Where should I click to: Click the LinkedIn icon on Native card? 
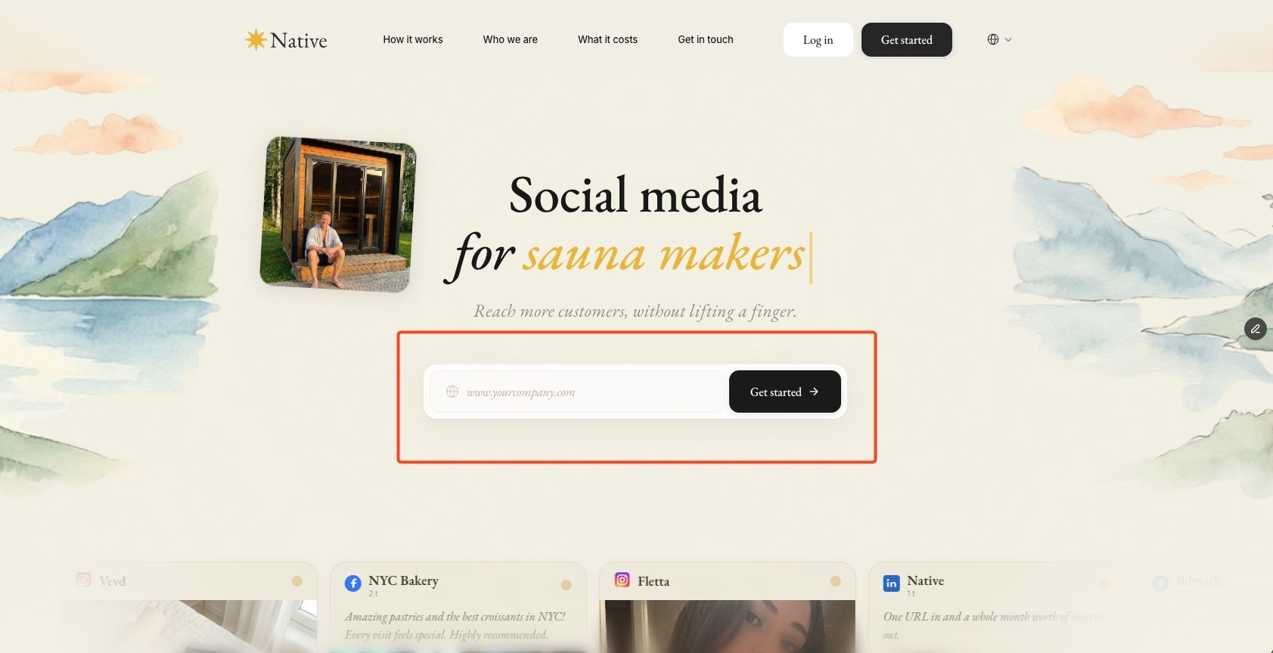click(892, 583)
